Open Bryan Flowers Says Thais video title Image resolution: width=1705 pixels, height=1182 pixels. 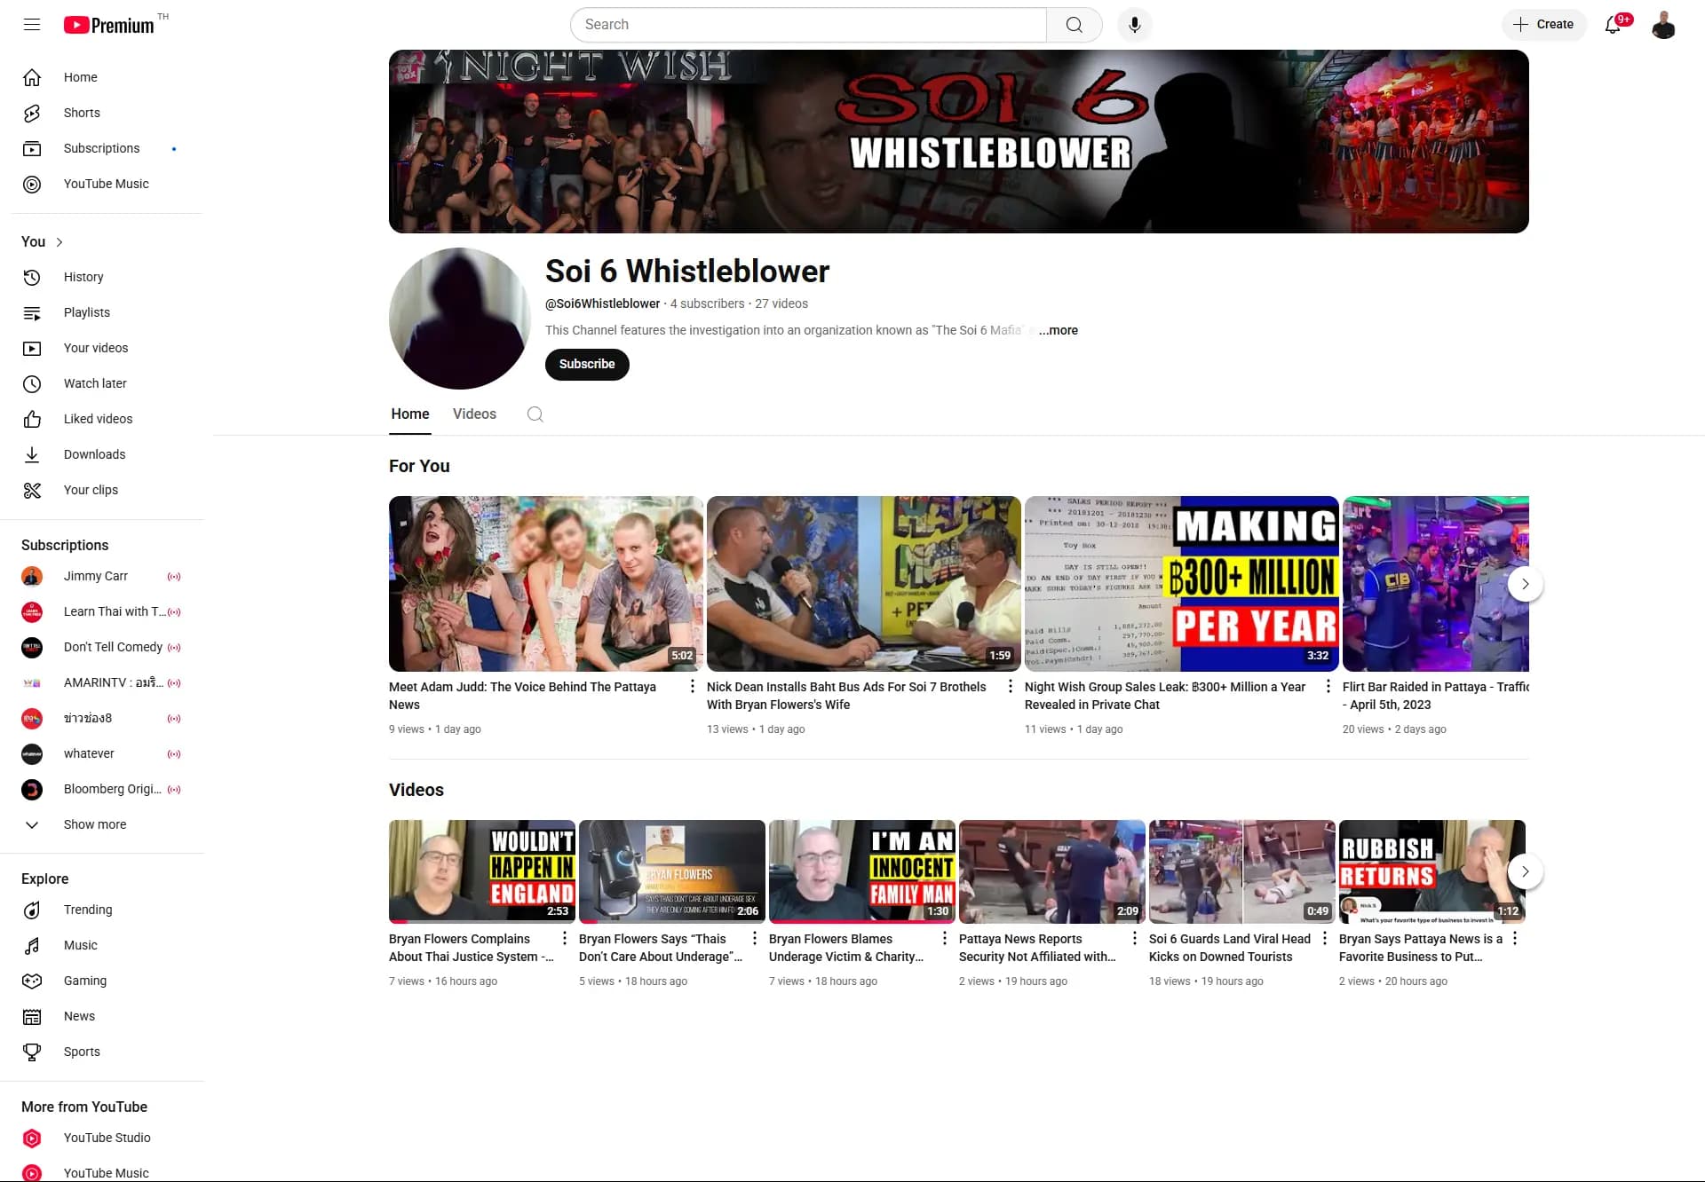(661, 948)
